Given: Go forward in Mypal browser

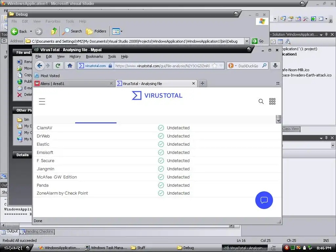Looking at the screenshot, I should tap(48, 66).
